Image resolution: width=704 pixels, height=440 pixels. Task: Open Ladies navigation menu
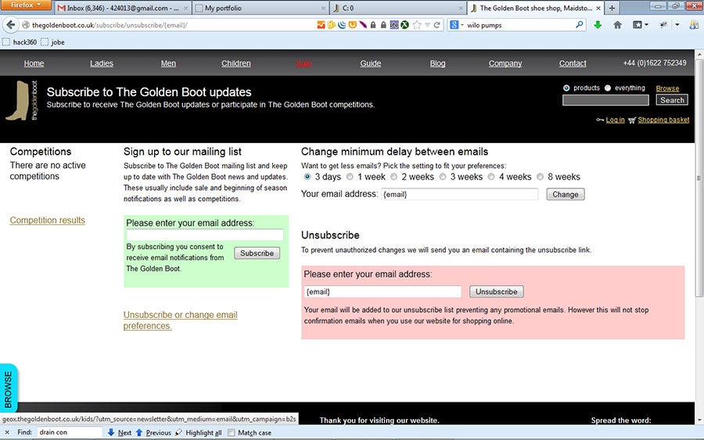click(102, 63)
